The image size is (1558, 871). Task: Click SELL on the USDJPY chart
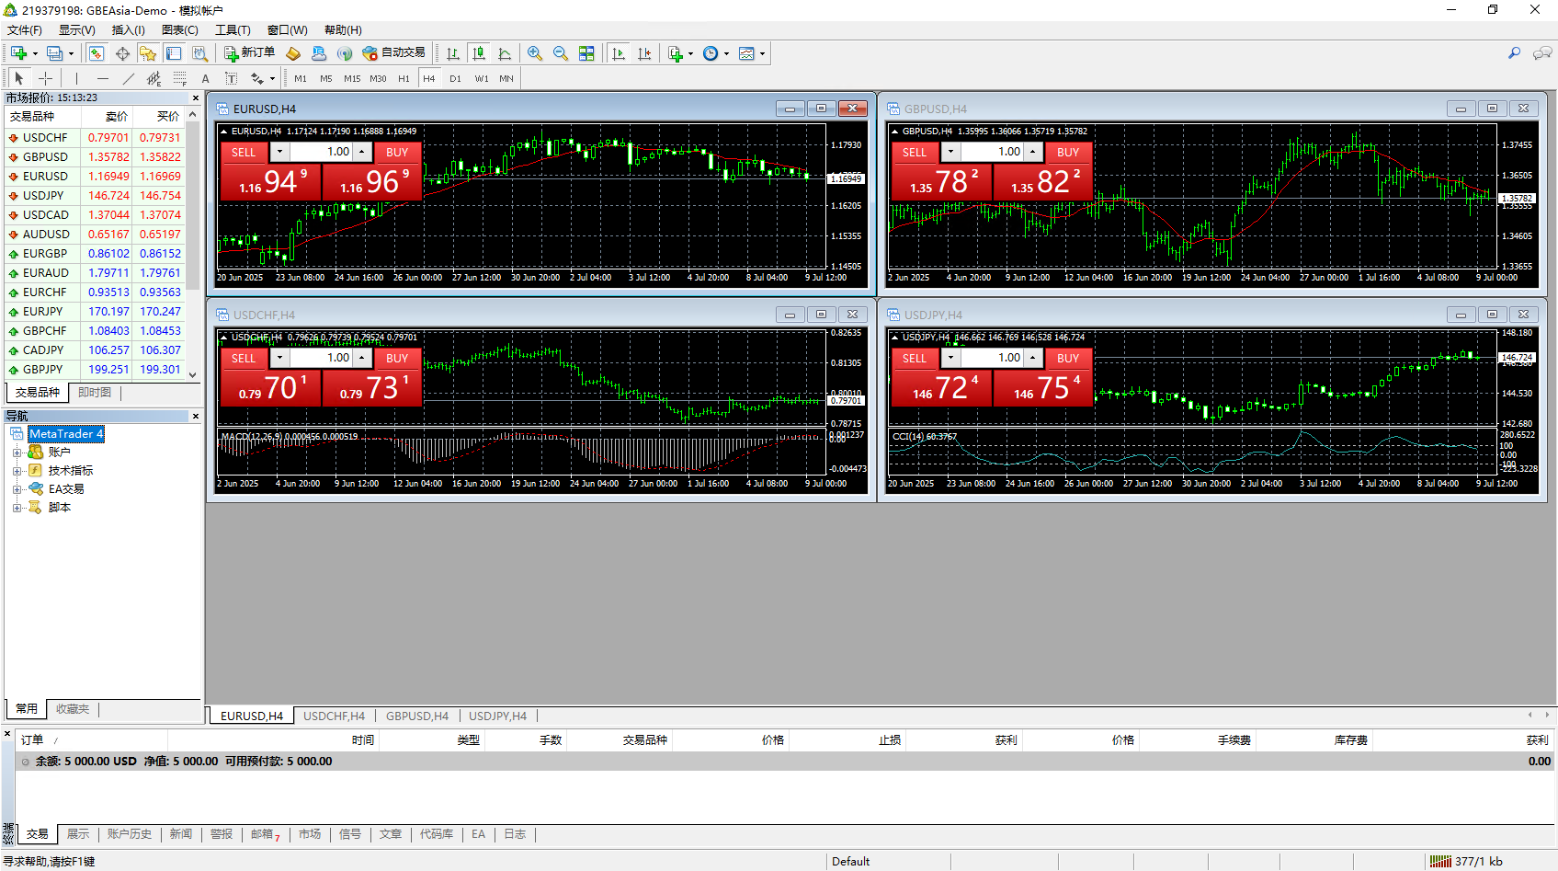[915, 359]
